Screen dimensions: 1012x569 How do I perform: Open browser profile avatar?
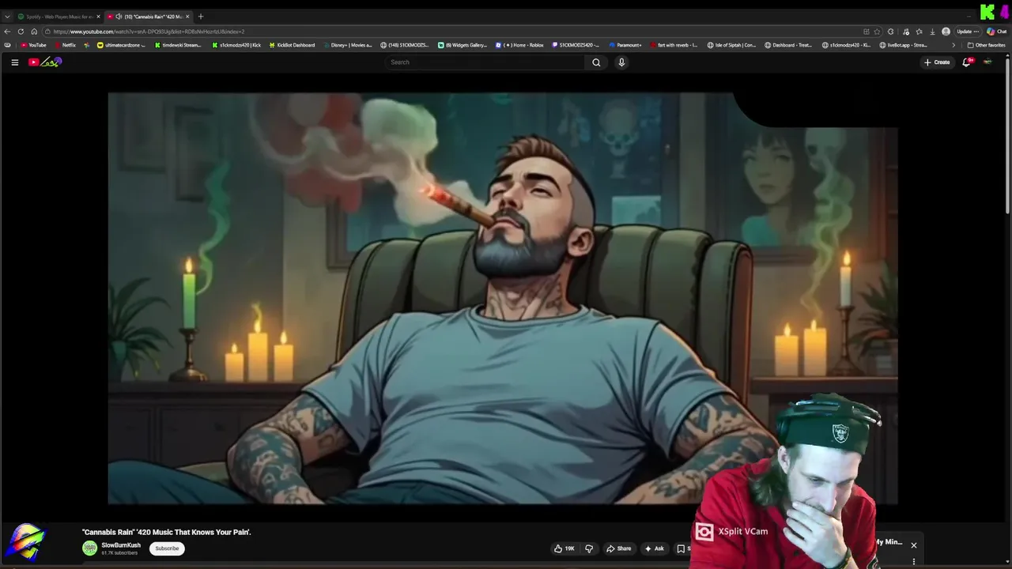(946, 32)
